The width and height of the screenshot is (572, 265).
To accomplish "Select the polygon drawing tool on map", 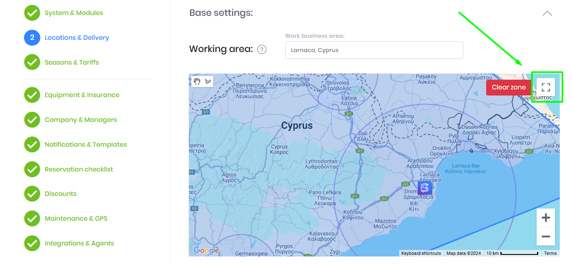I will tap(208, 81).
